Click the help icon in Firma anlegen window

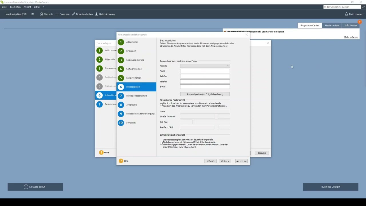[x=101, y=152]
